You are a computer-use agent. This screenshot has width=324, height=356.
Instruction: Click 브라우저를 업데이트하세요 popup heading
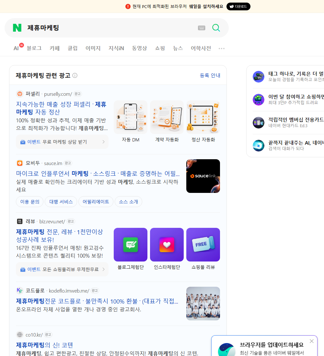pos(272,345)
